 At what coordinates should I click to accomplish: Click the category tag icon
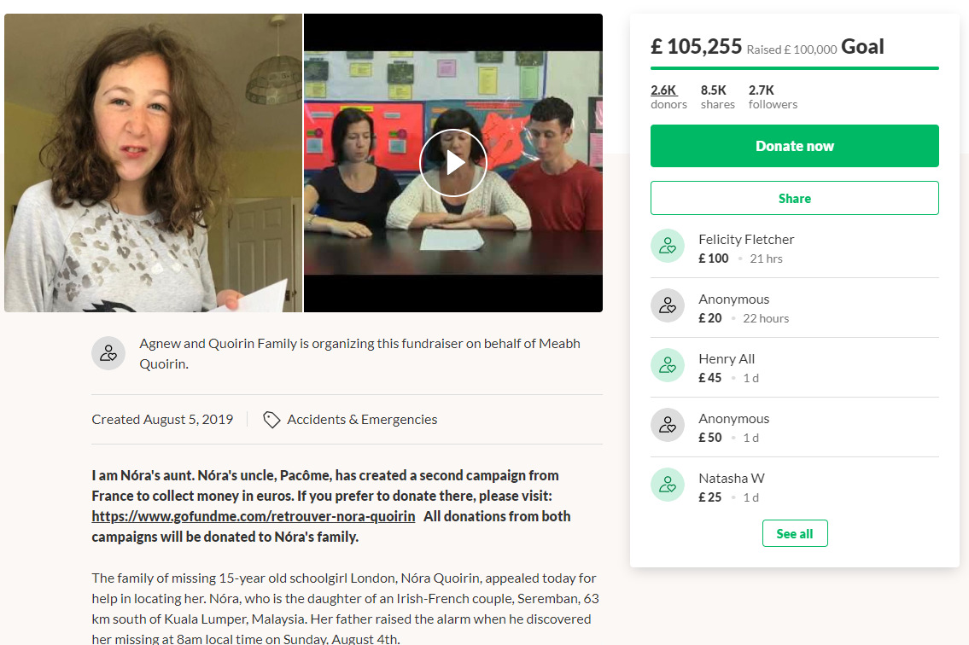coord(271,420)
